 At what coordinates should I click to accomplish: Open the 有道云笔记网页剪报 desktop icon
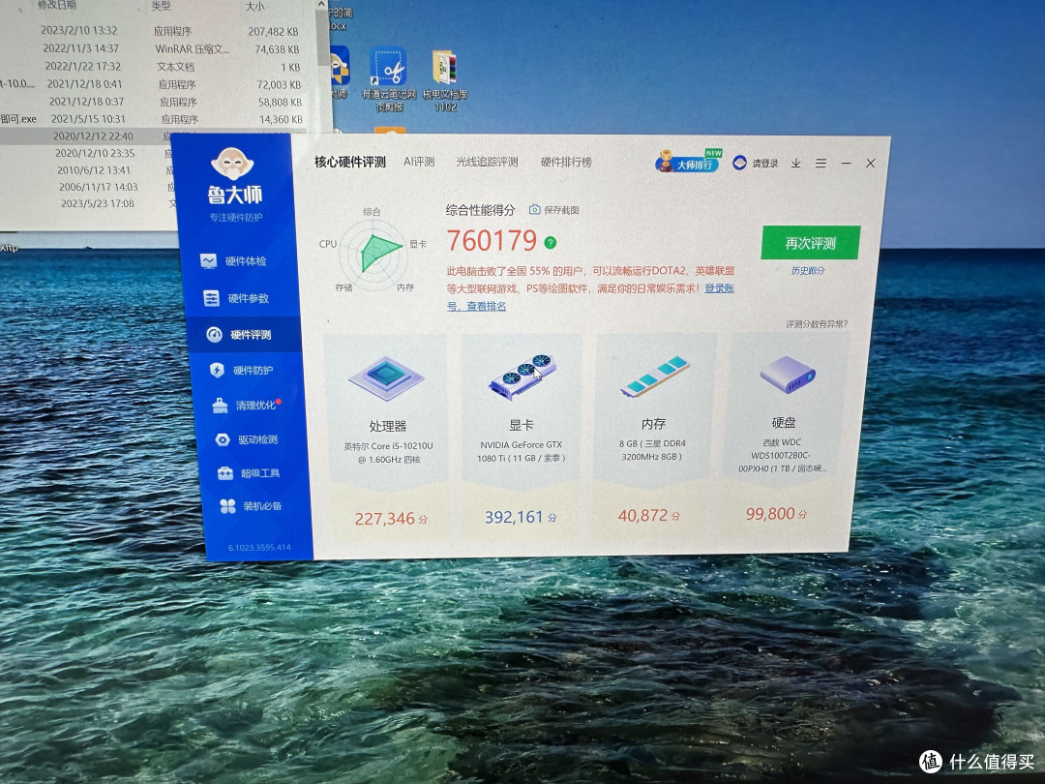point(389,79)
